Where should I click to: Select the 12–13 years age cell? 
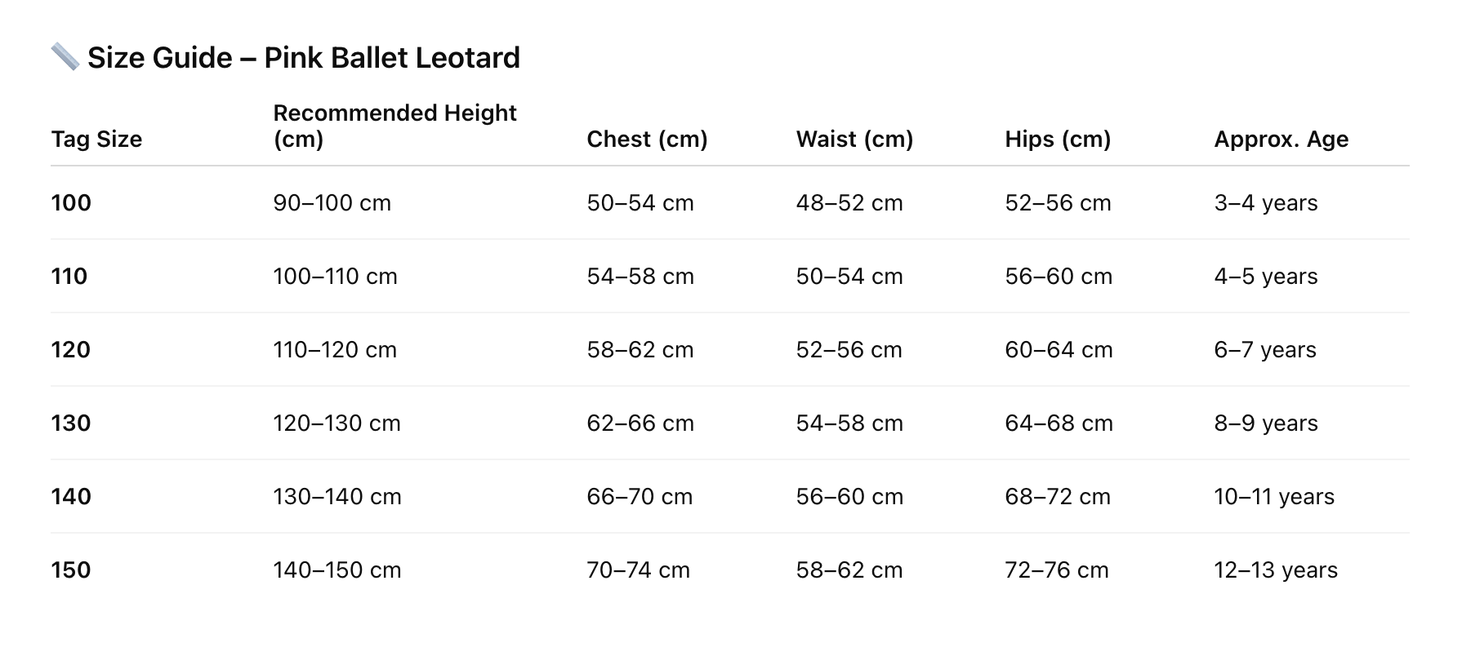(x=1276, y=570)
